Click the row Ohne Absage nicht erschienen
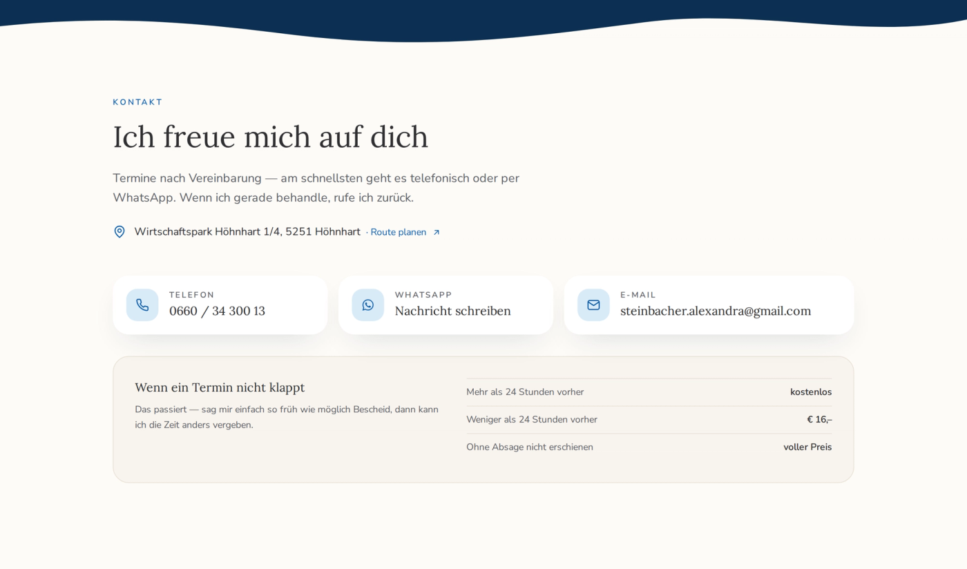 click(649, 447)
